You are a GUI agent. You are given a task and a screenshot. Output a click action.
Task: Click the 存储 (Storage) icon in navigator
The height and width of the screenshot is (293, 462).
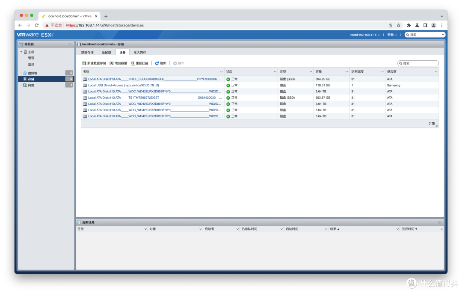point(26,79)
